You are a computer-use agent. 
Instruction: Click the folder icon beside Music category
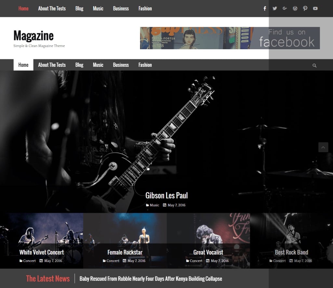(147, 205)
